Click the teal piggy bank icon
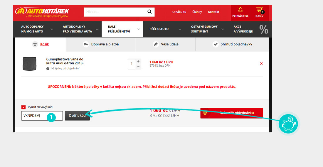 point(288,123)
